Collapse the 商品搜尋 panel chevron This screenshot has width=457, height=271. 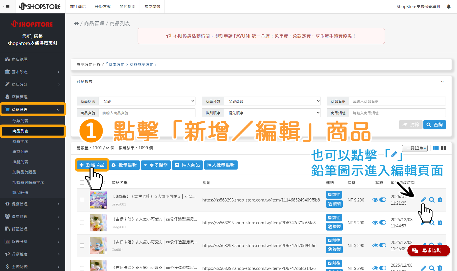[442, 81]
